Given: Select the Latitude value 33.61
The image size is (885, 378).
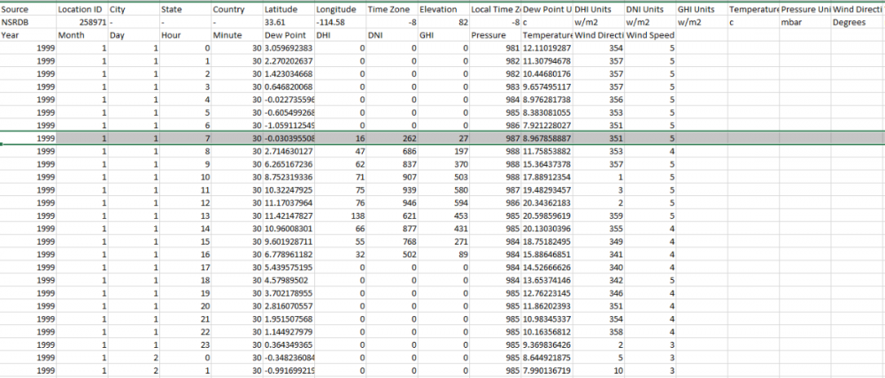Looking at the screenshot, I should (289, 22).
